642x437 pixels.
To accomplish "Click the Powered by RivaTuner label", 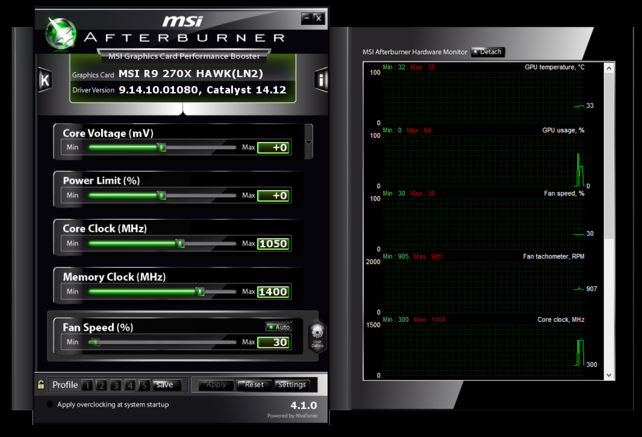I will pos(292,416).
